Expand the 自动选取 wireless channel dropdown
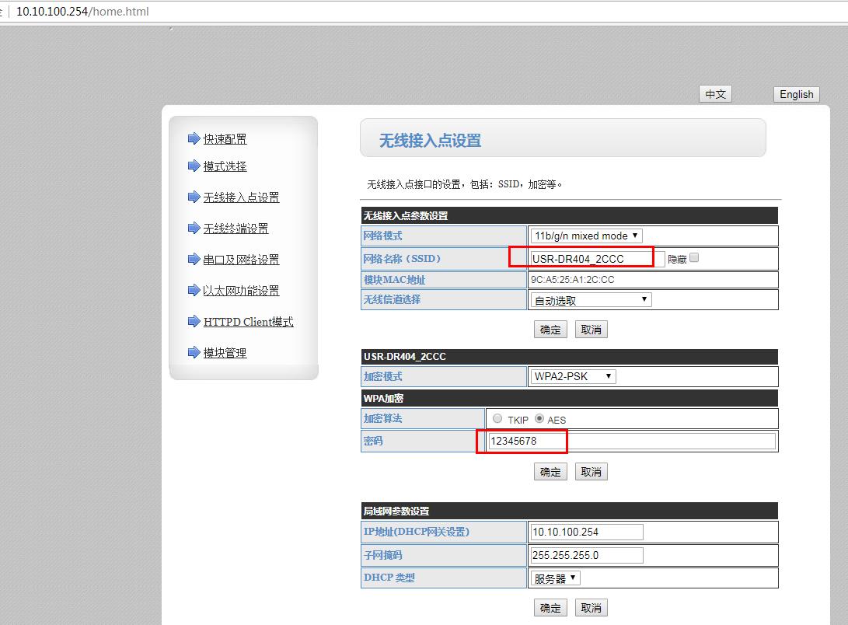Image resolution: width=848 pixels, height=625 pixels. tap(591, 300)
